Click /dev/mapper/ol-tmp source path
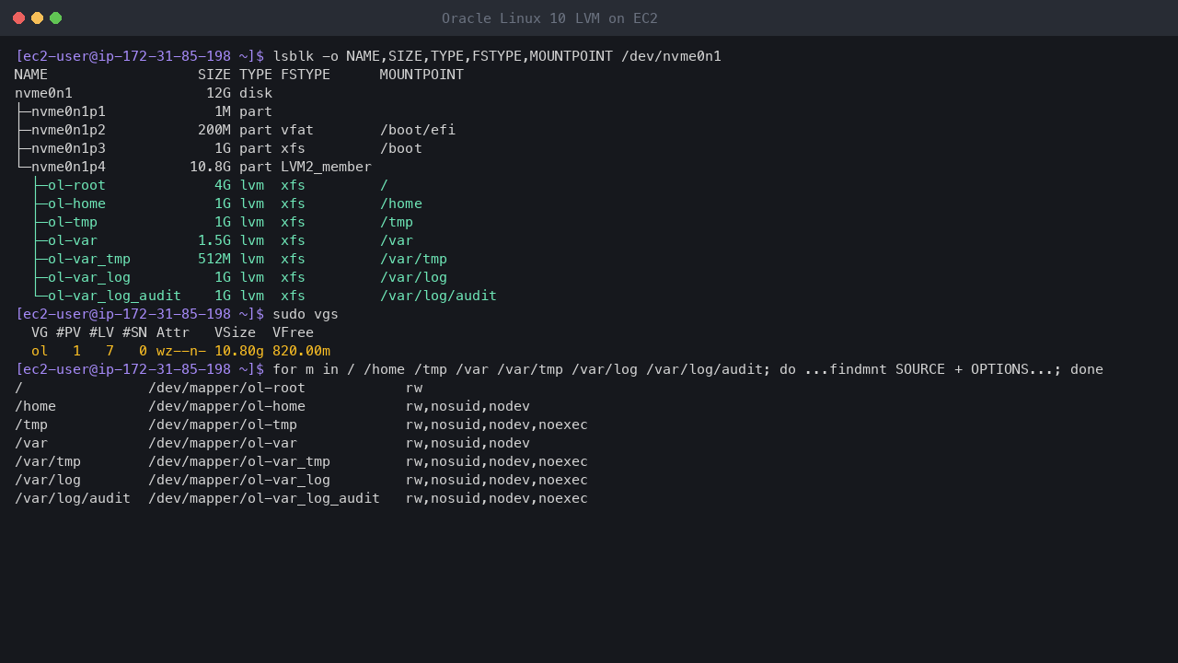This screenshot has height=663, width=1178. click(x=223, y=425)
